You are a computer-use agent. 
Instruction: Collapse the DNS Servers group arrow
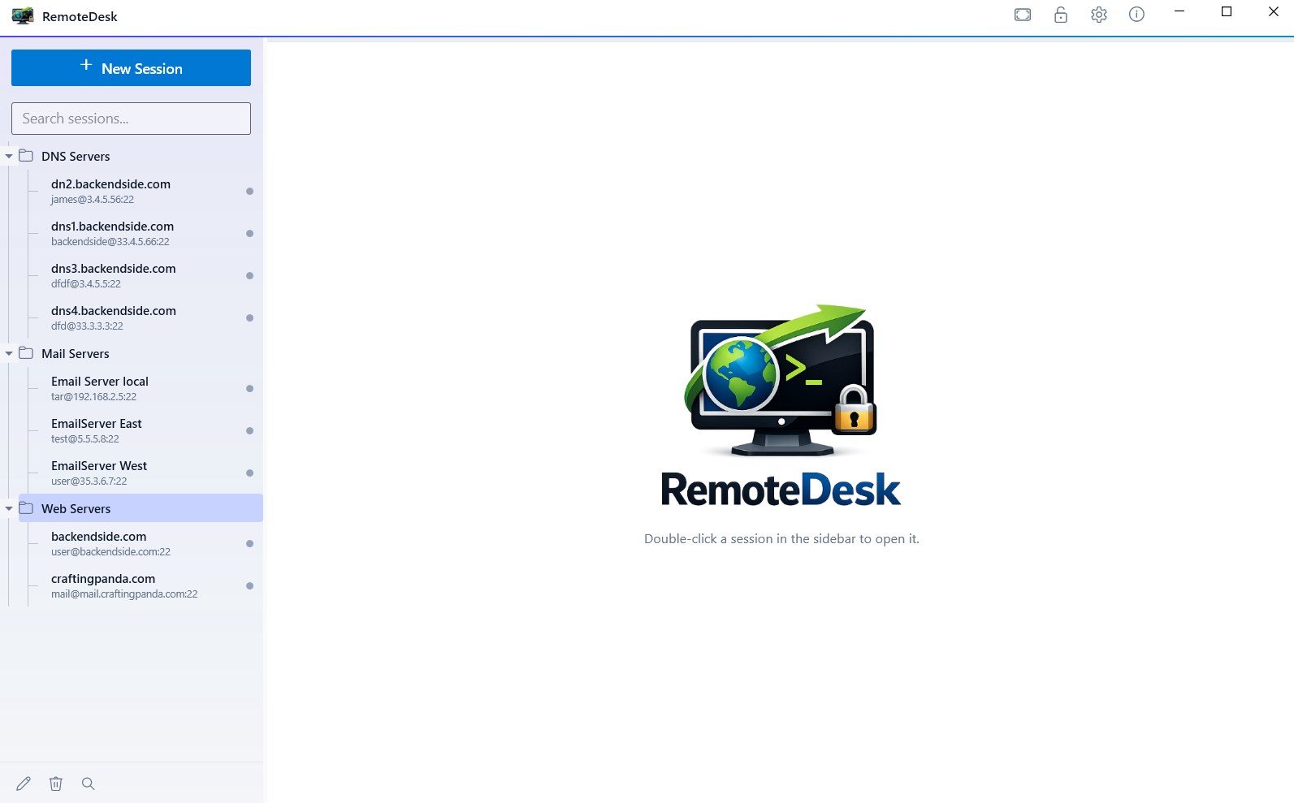tap(9, 156)
